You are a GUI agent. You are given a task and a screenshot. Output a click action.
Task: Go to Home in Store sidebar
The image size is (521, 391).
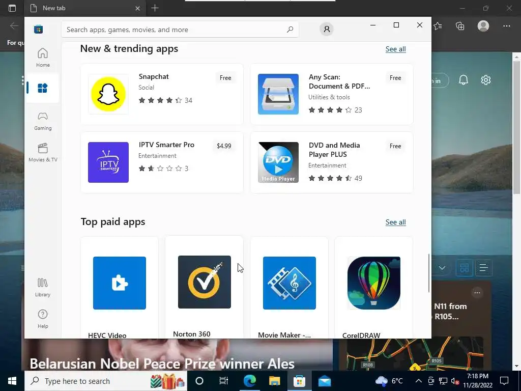(x=43, y=58)
